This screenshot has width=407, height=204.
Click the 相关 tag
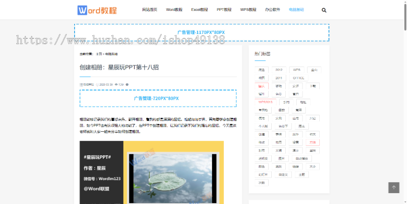click(312, 134)
